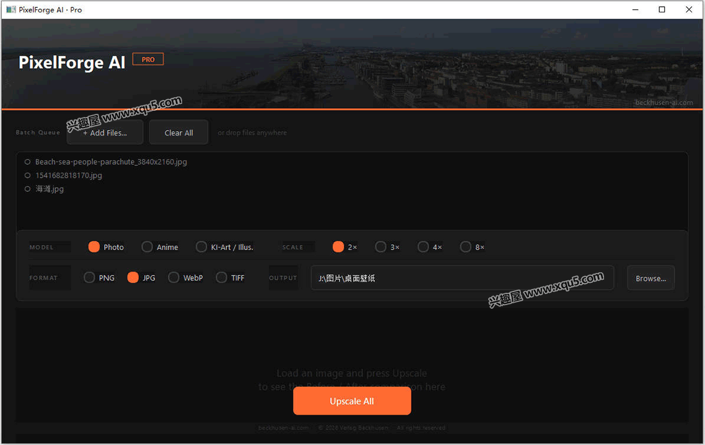The width and height of the screenshot is (705, 445).
Task: Click status circle beside 海滩.jpg
Action: click(27, 189)
